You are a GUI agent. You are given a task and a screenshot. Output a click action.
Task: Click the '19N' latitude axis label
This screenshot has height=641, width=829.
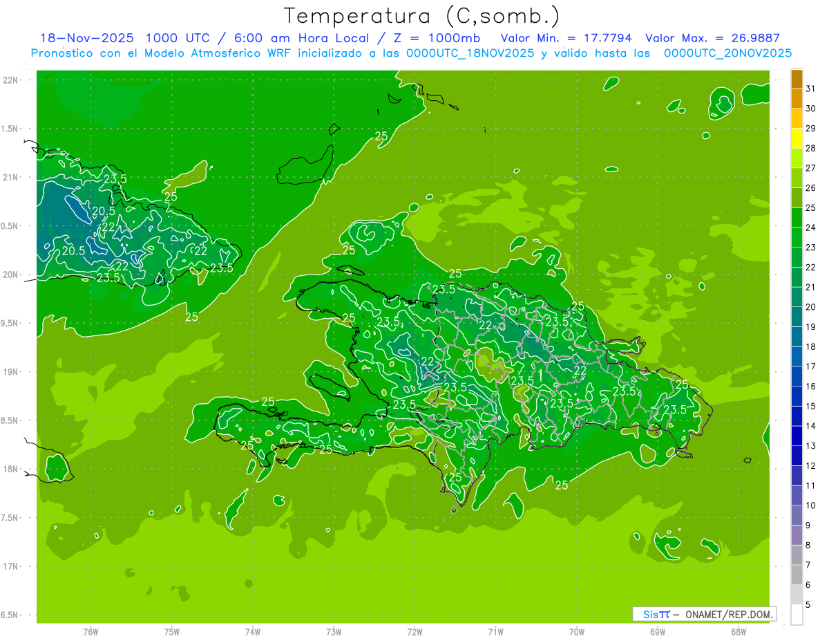point(10,372)
